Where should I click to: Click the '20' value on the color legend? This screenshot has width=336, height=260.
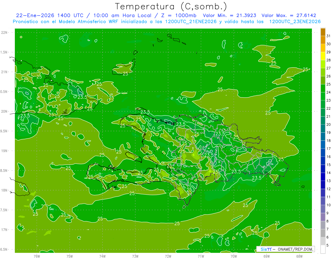pyautogui.click(x=329, y=125)
